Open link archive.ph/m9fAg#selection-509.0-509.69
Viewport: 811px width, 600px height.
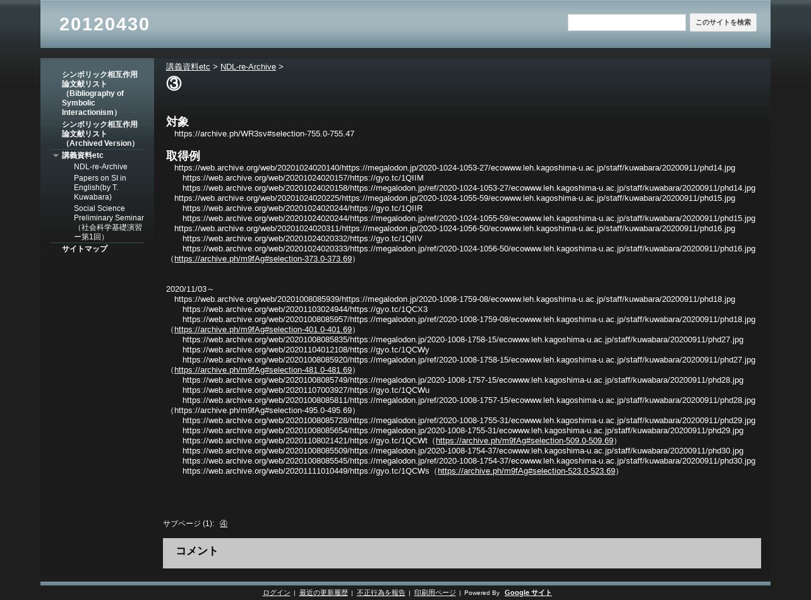pyautogui.click(x=524, y=441)
